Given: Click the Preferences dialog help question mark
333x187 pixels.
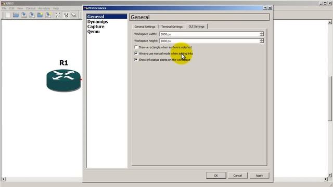Looking at the screenshot, I should pos(265,8).
